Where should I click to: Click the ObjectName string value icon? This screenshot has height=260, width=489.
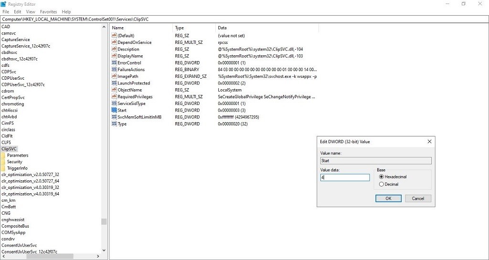pyautogui.click(x=114, y=90)
